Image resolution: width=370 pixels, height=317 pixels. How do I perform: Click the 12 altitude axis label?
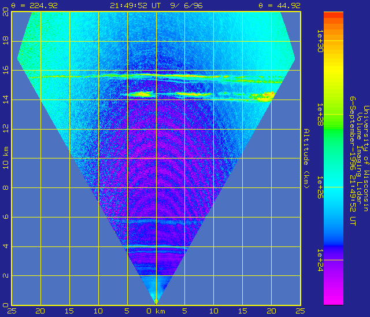[6, 128]
